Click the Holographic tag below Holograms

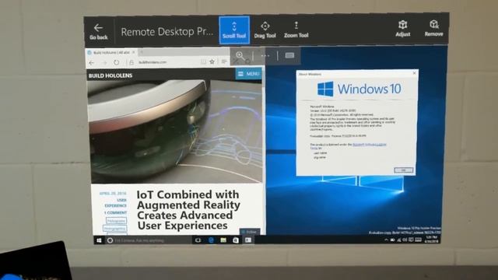tap(115, 228)
